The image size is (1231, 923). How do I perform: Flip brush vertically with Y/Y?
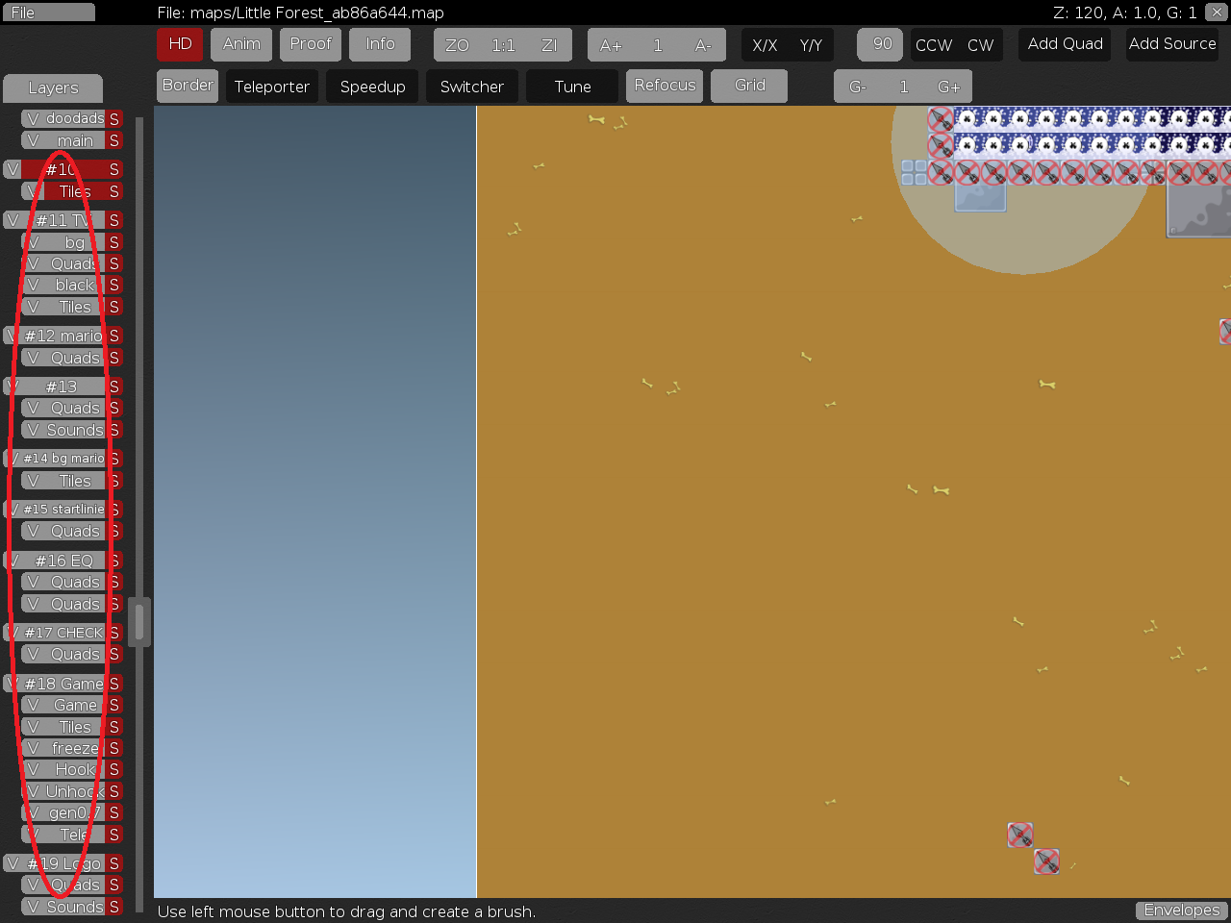811,45
